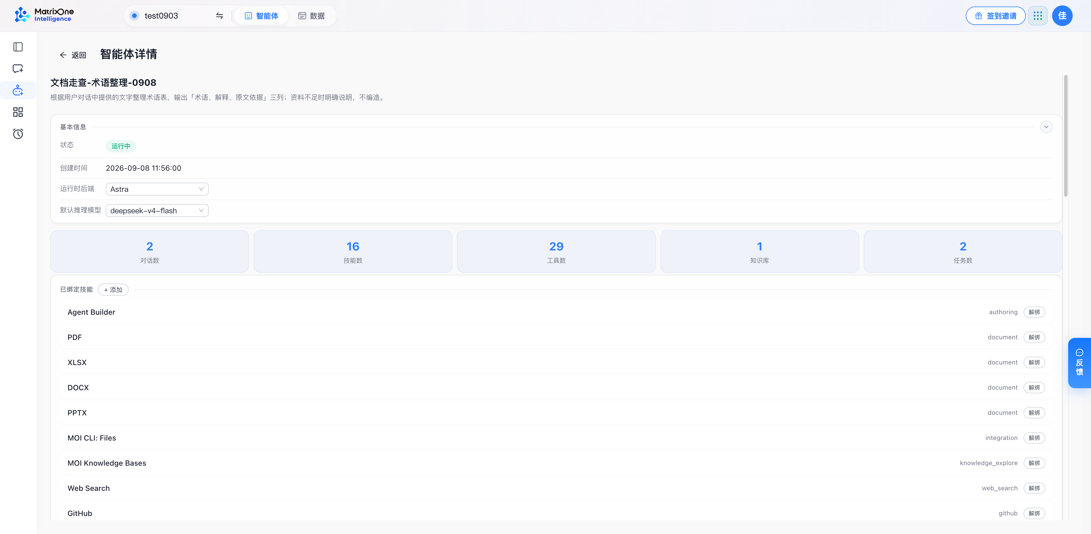Select the Agent Builder skill row
Screen dimensions: 1091x534
tap(556, 312)
